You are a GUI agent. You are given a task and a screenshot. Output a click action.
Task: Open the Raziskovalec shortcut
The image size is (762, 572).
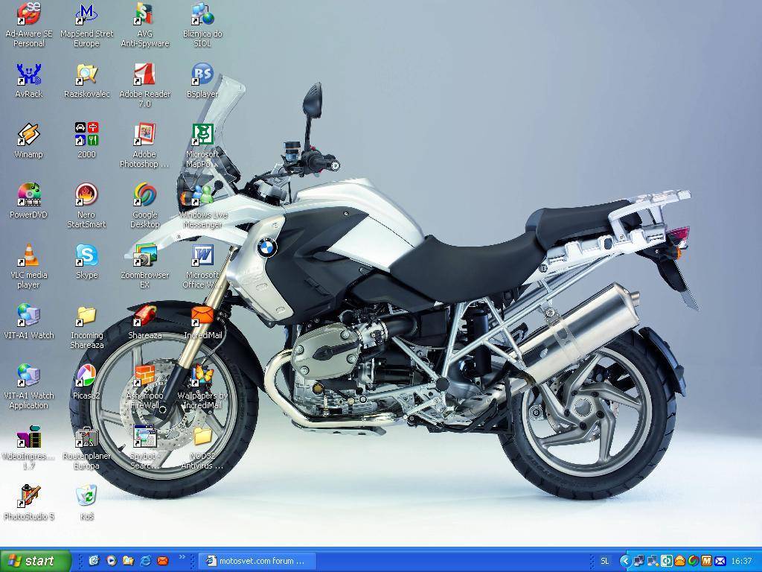click(x=86, y=80)
